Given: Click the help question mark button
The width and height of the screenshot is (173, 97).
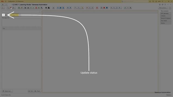Looking at the screenshot, I should click(x=170, y=8).
